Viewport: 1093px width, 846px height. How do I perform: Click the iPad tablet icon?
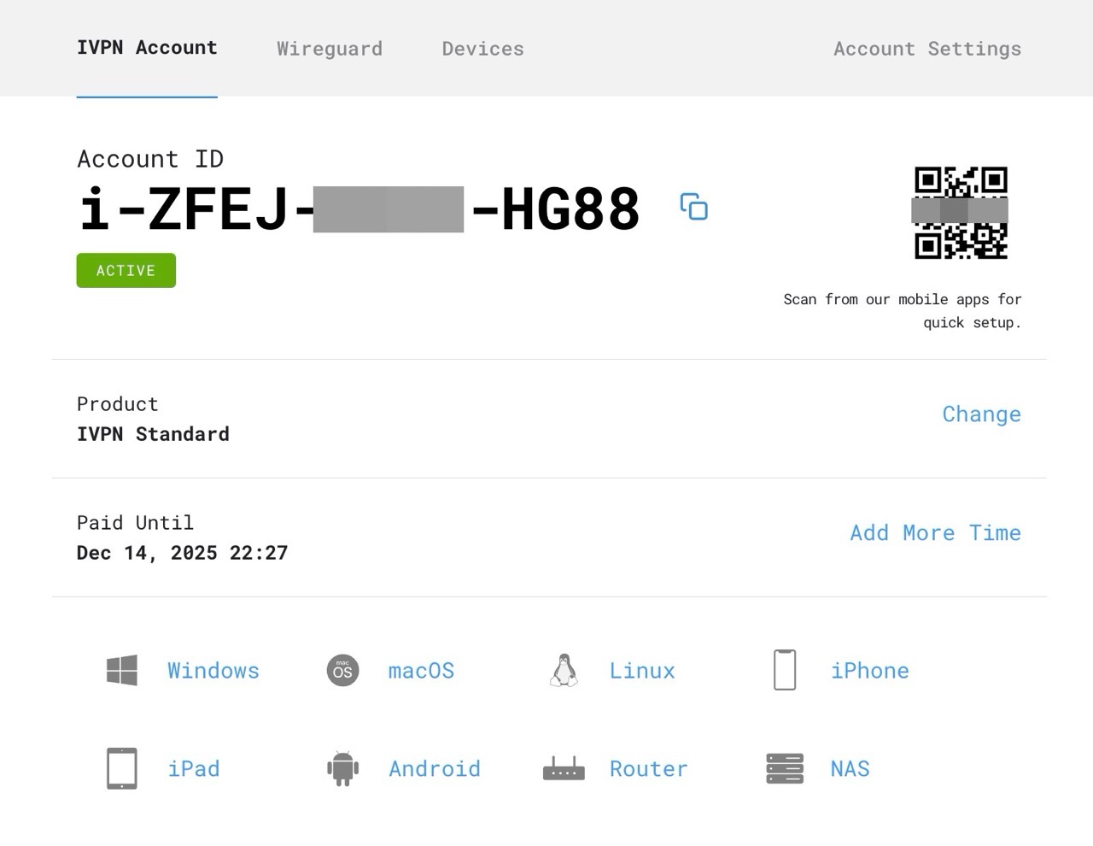point(122,768)
